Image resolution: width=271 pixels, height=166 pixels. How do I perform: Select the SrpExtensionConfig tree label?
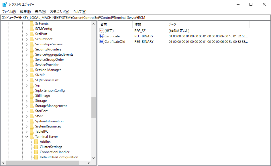[x=50, y=90]
